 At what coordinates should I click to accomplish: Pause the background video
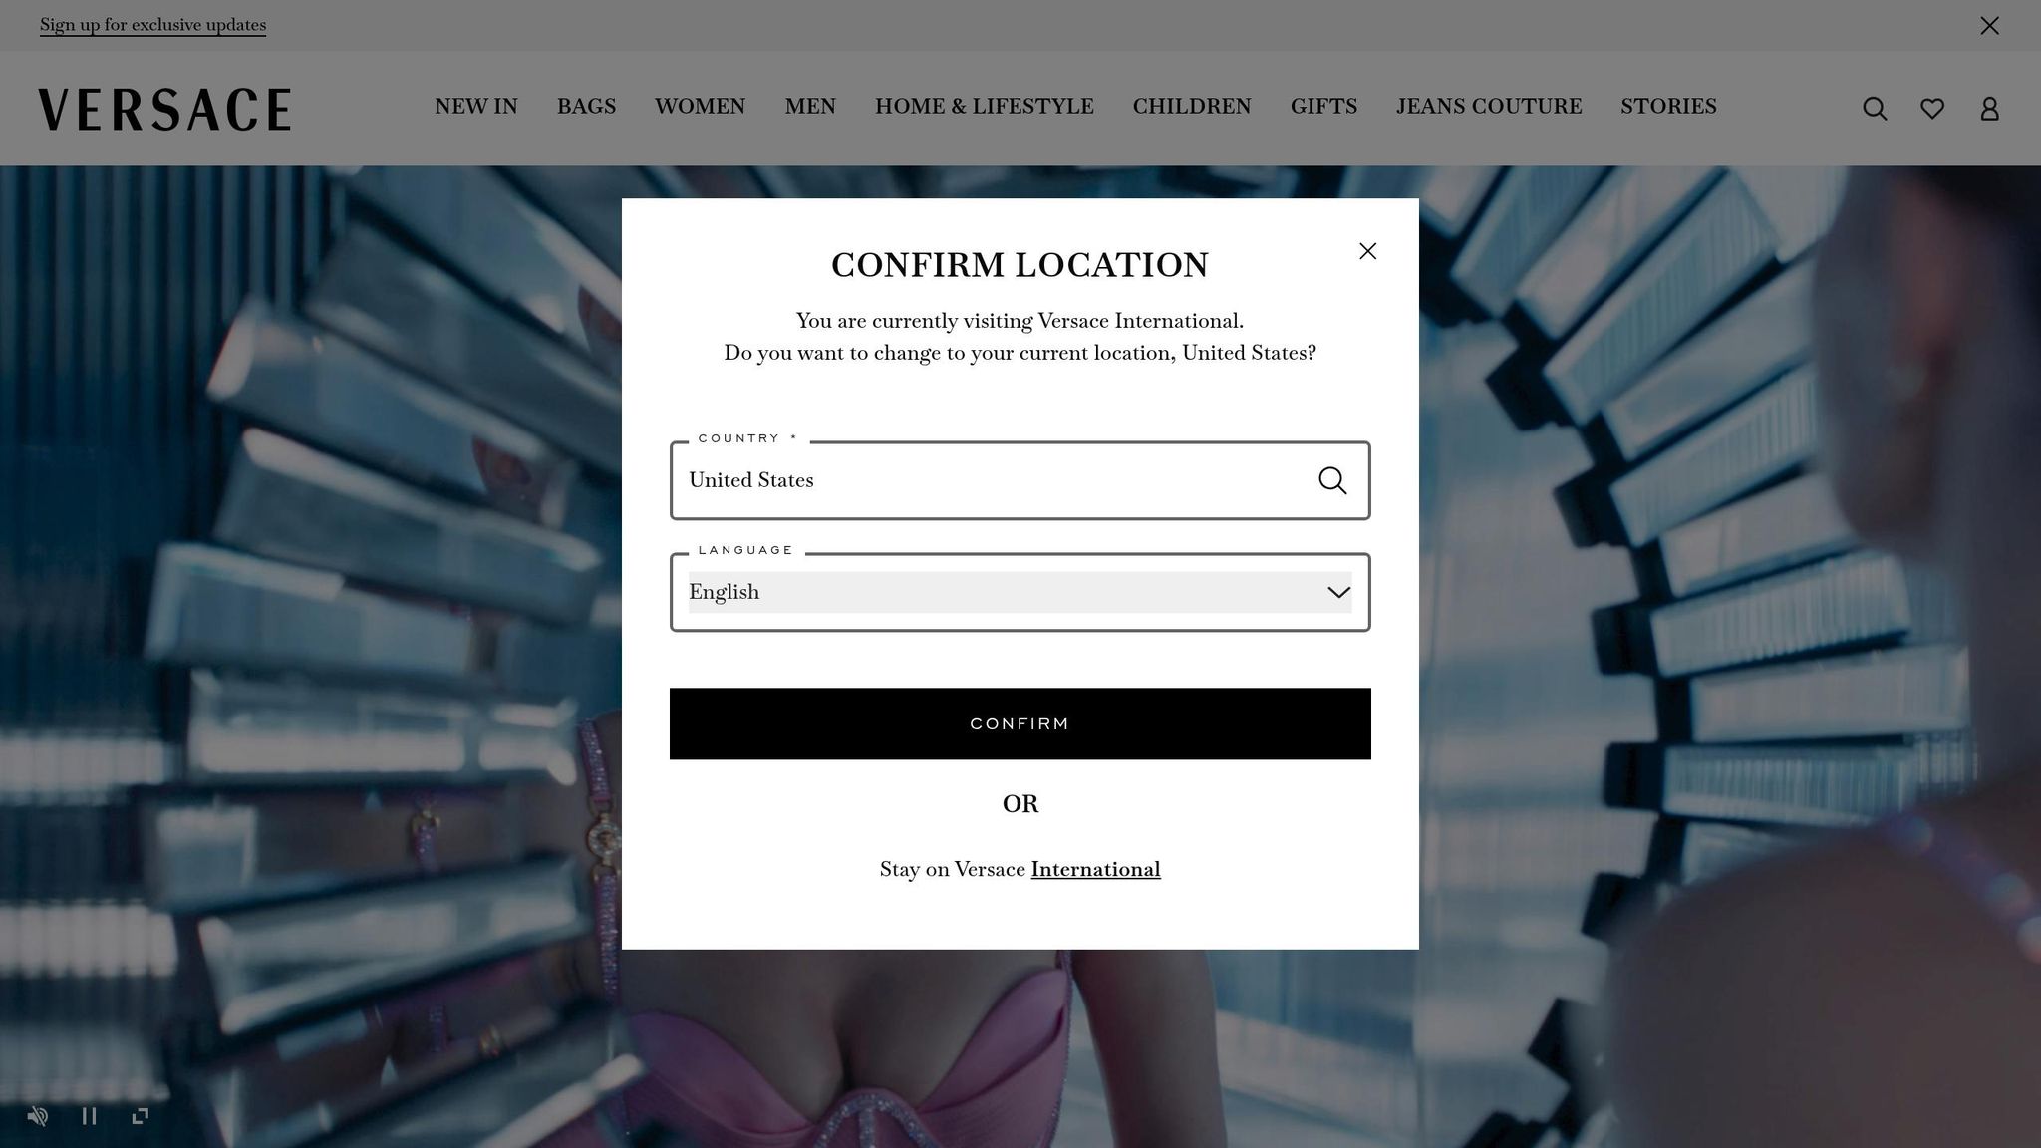point(89,1116)
